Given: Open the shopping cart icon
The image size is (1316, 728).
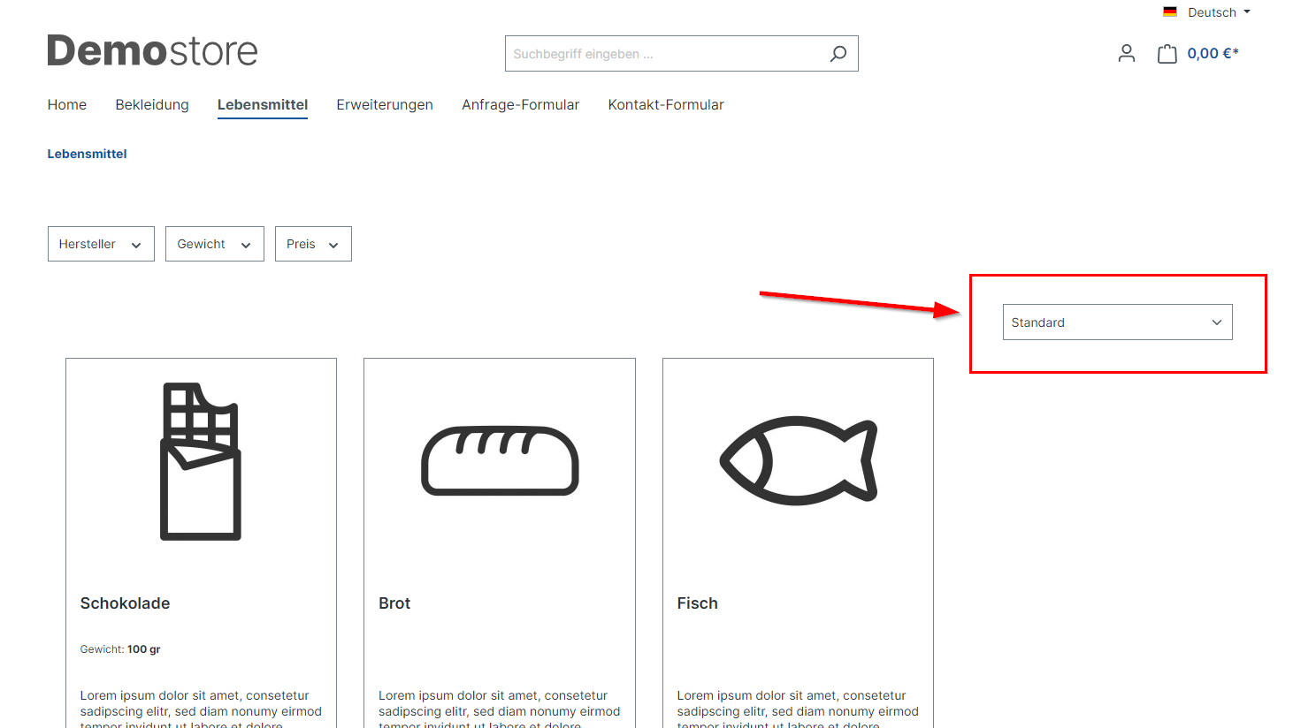Looking at the screenshot, I should (1167, 54).
